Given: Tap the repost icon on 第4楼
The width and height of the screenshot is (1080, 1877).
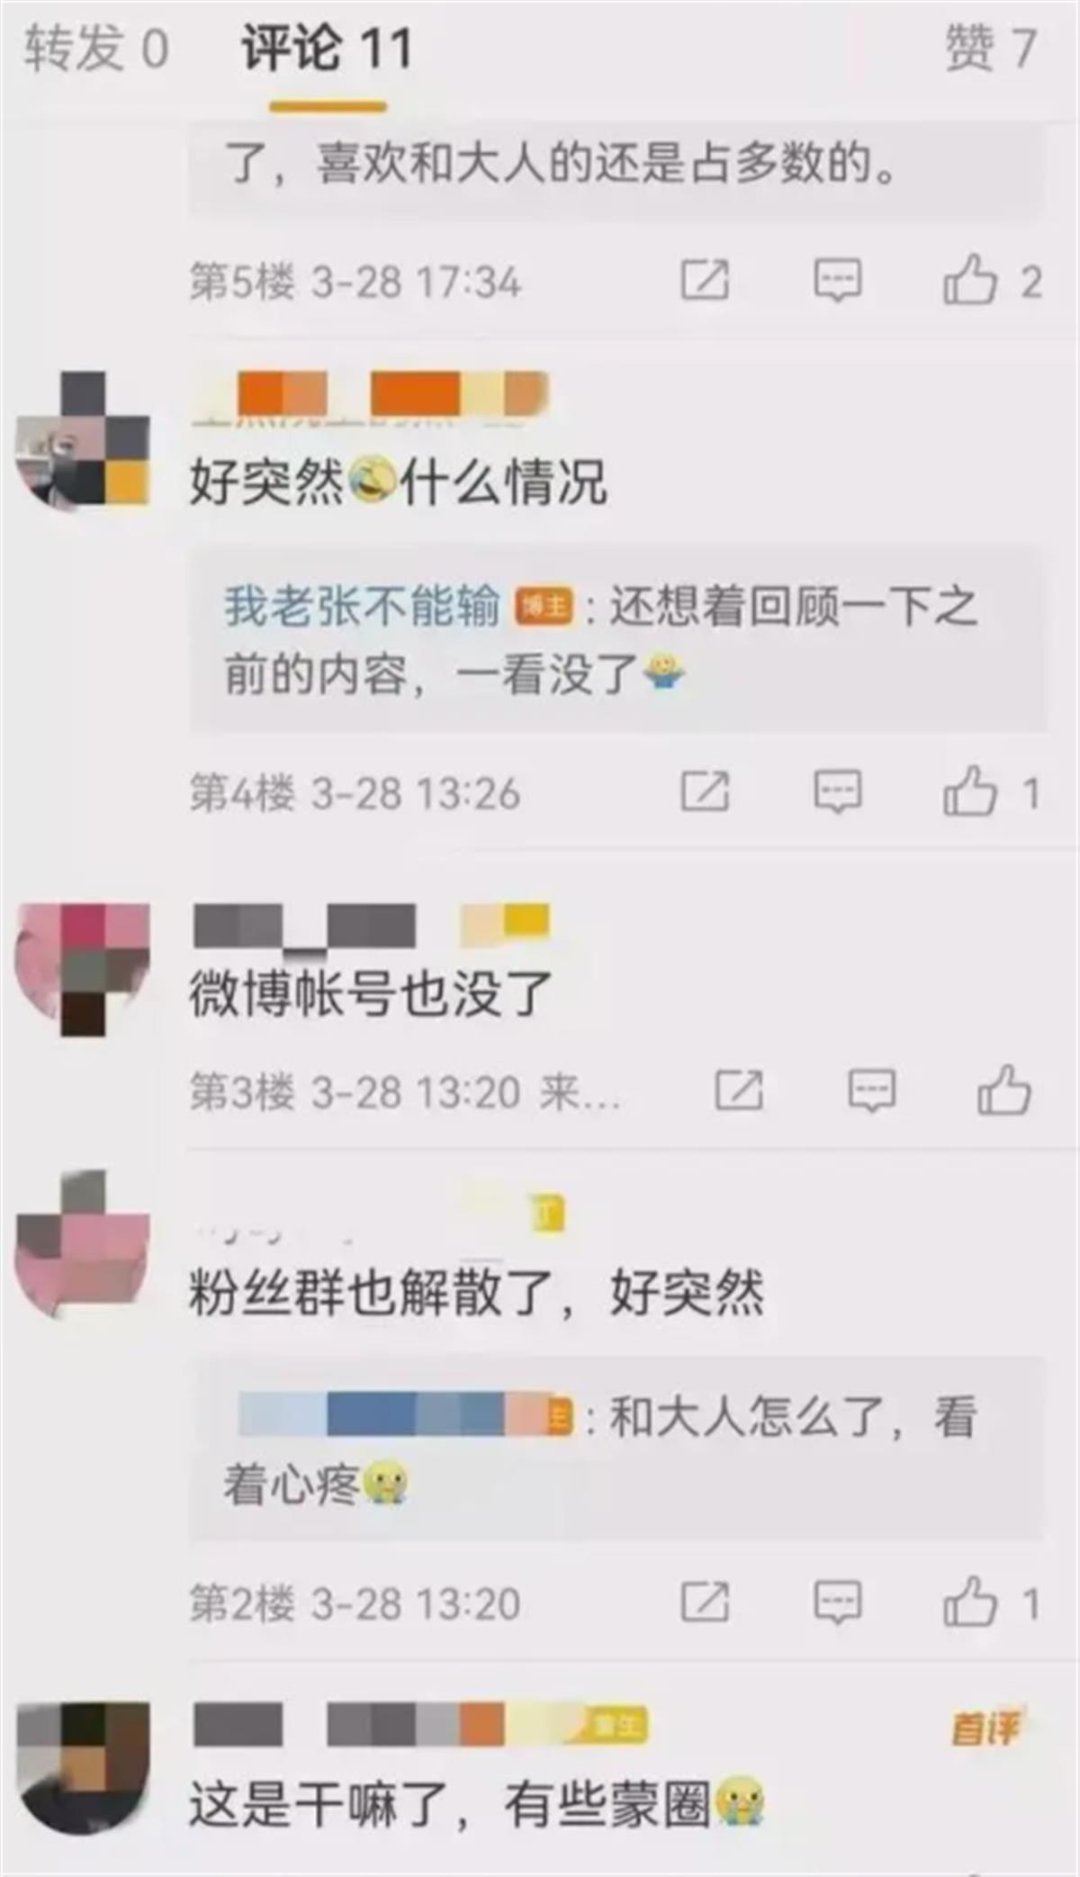Looking at the screenshot, I should (705, 791).
